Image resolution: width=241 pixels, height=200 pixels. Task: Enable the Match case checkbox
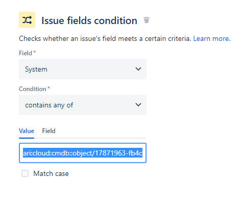click(x=25, y=173)
